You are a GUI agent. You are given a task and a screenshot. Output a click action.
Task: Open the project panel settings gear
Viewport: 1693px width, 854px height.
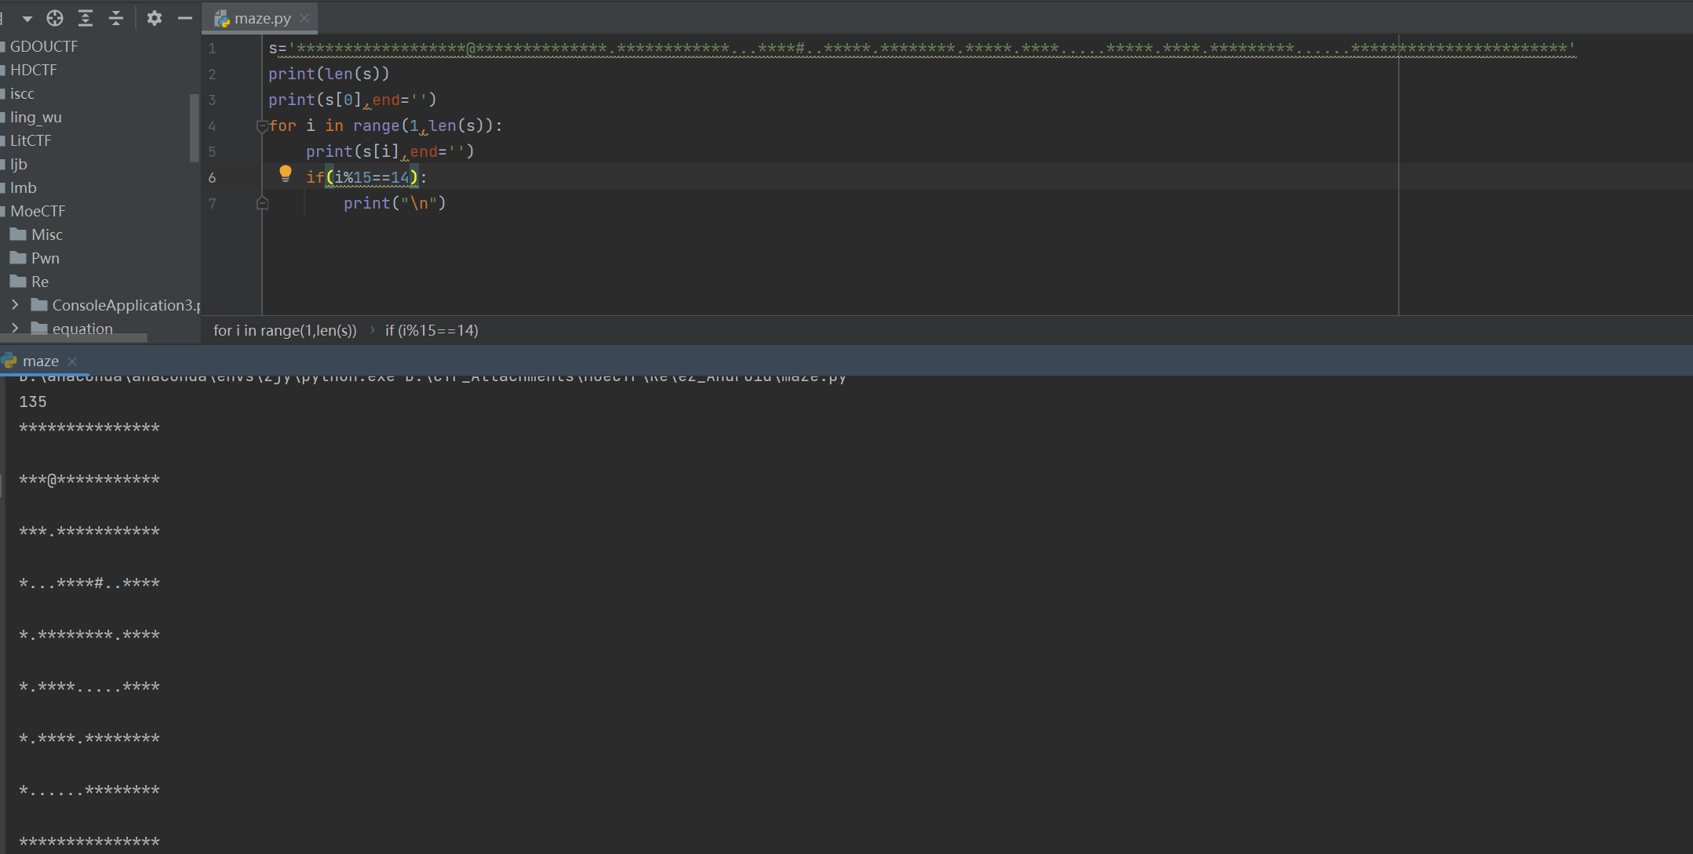point(155,17)
